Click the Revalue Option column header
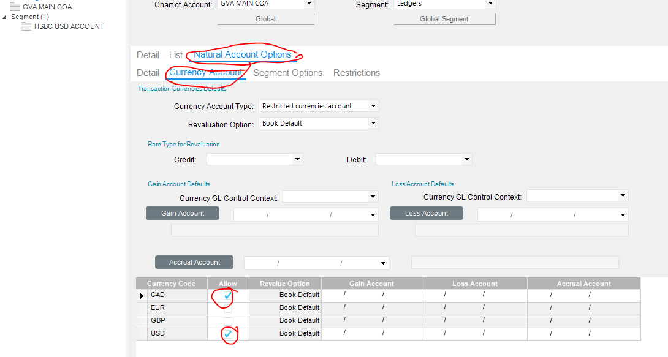 tap(285, 284)
